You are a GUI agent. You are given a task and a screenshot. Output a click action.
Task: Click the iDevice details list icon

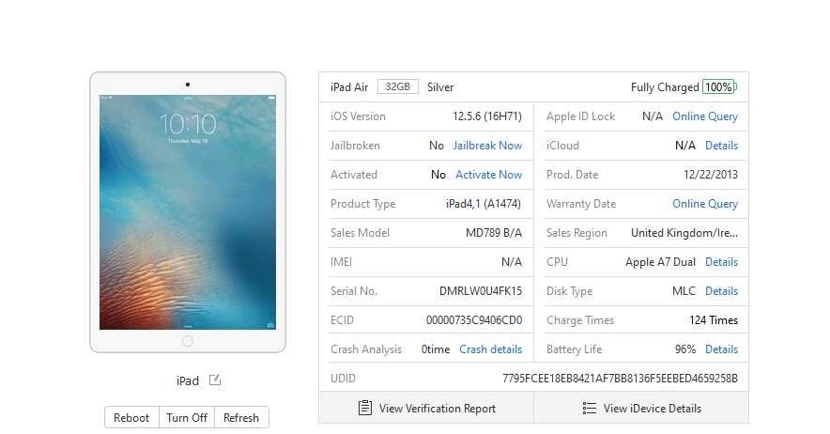(x=589, y=408)
